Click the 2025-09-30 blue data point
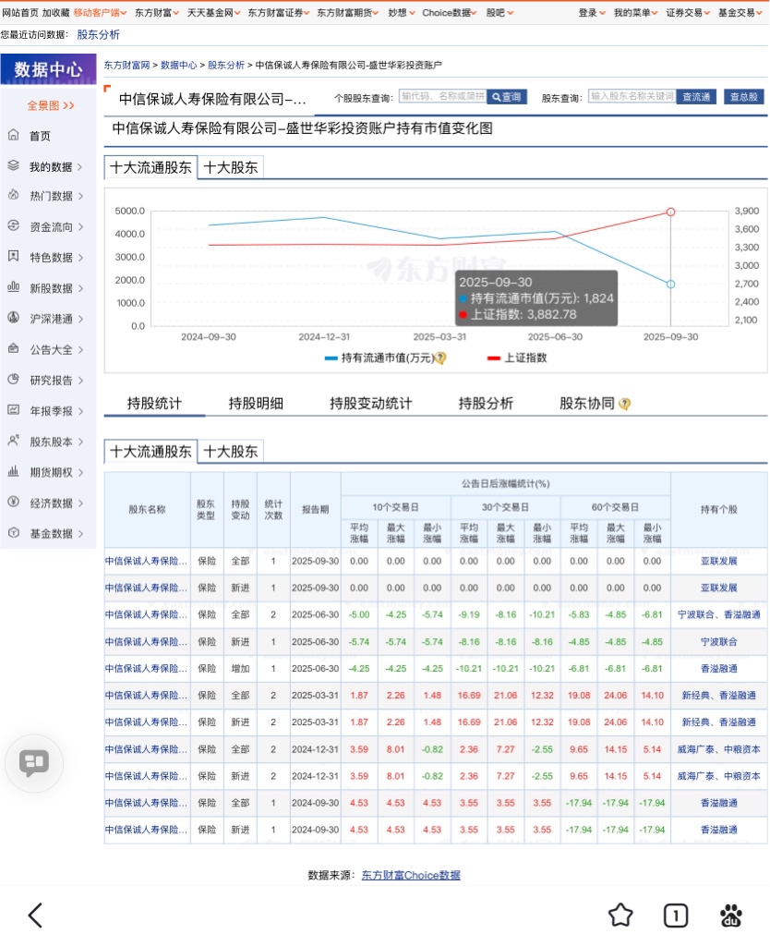Image resolution: width=770 pixels, height=946 pixels. point(670,285)
